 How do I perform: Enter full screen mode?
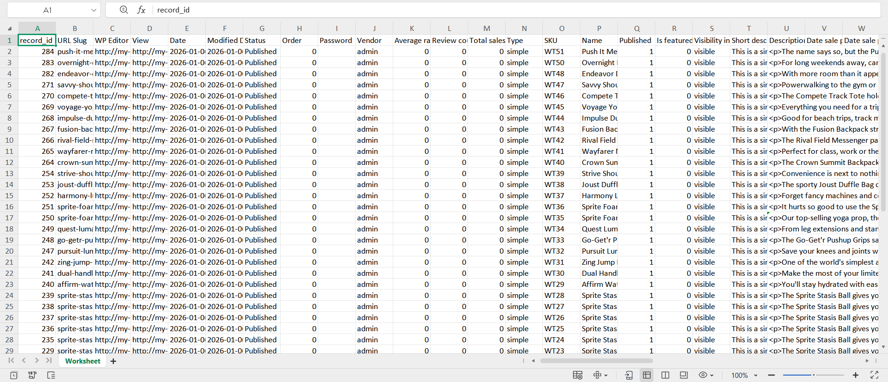point(874,375)
